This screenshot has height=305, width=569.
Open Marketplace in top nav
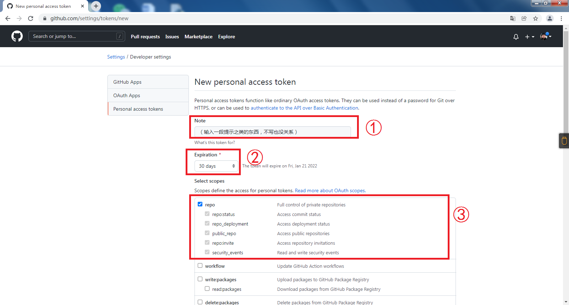198,37
